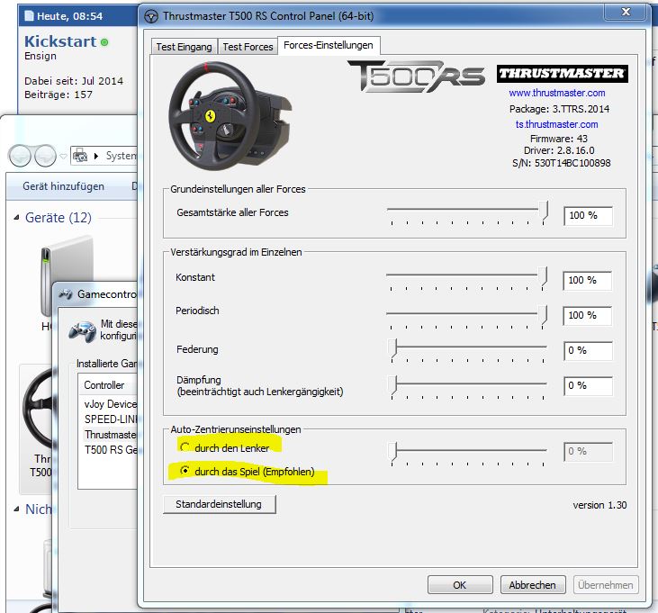
Task: Click the Thrustmaster brand logo
Action: (x=562, y=74)
